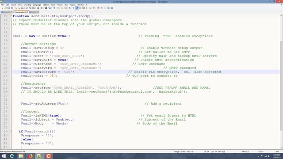Open Firefox from the taskbar
The image size is (283, 159).
(30, 156)
